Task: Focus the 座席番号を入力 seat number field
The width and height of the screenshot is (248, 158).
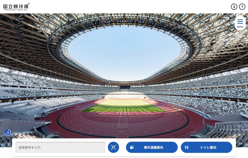Action: (x=60, y=147)
